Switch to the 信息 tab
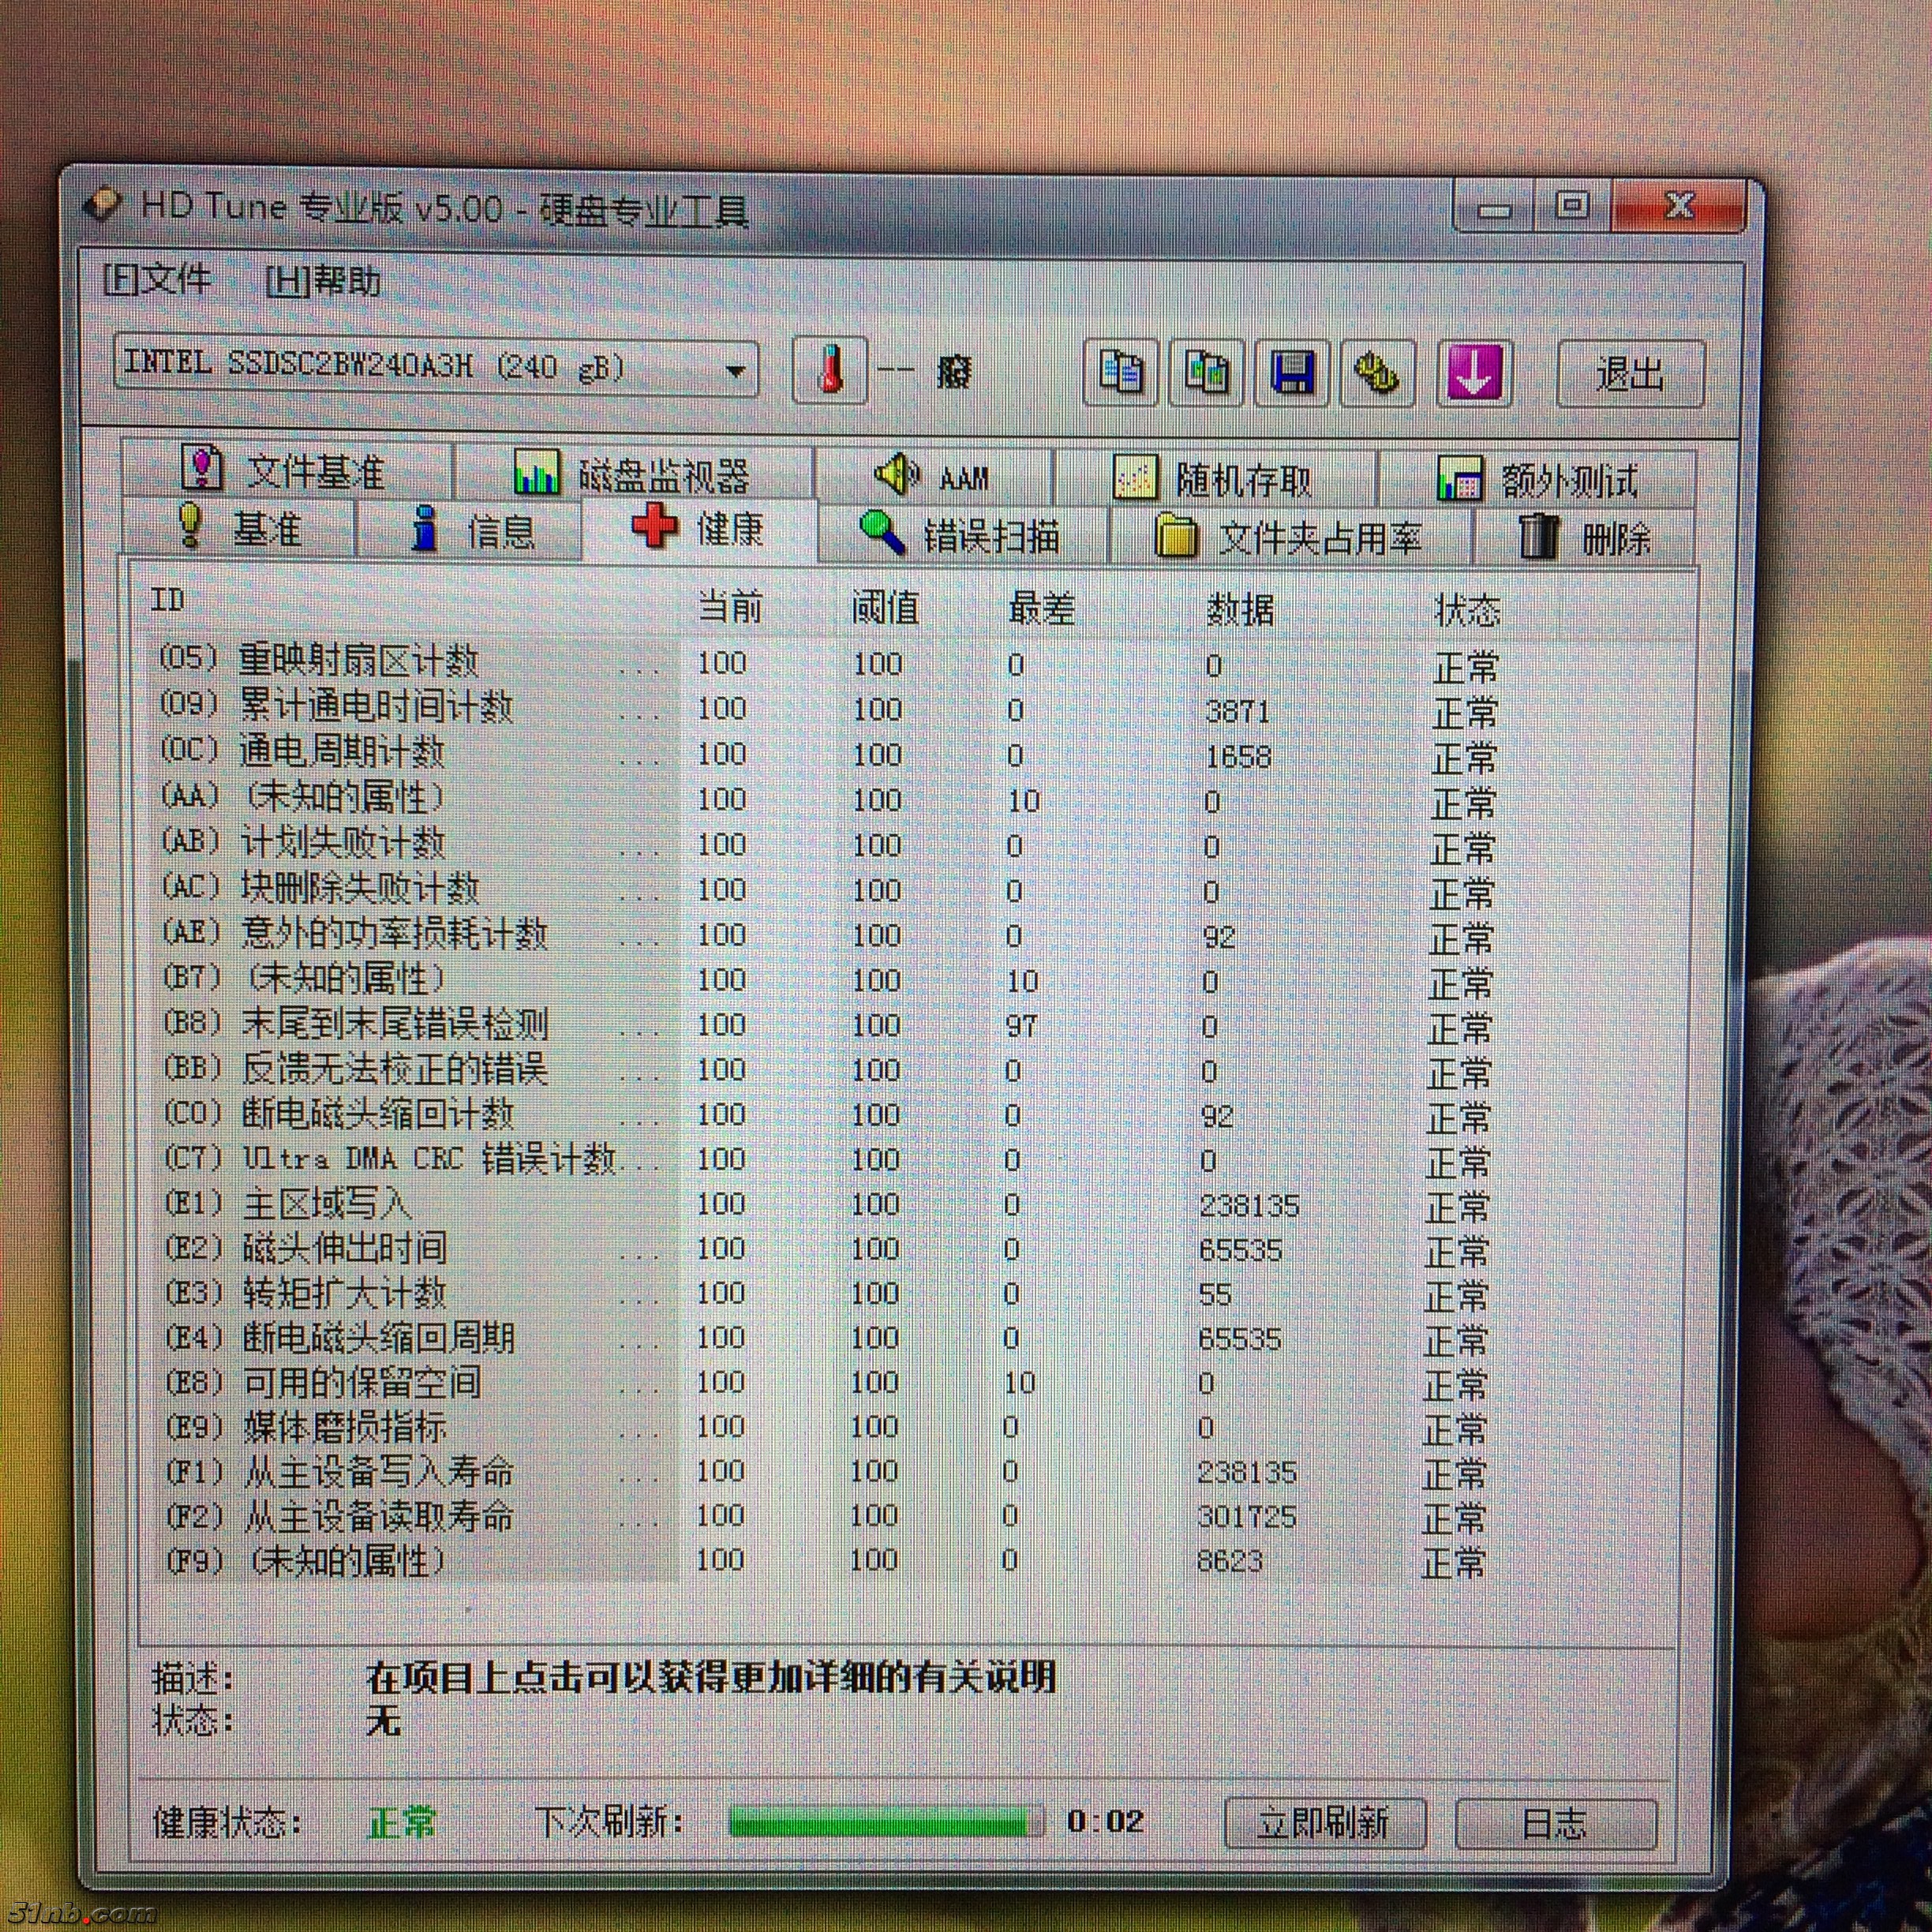 469,529
